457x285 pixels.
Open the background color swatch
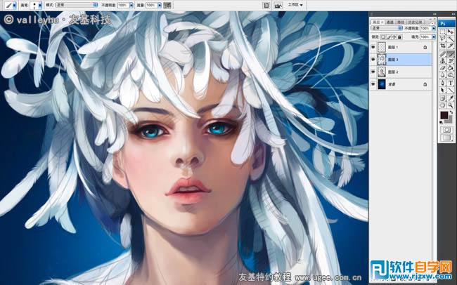click(x=450, y=121)
